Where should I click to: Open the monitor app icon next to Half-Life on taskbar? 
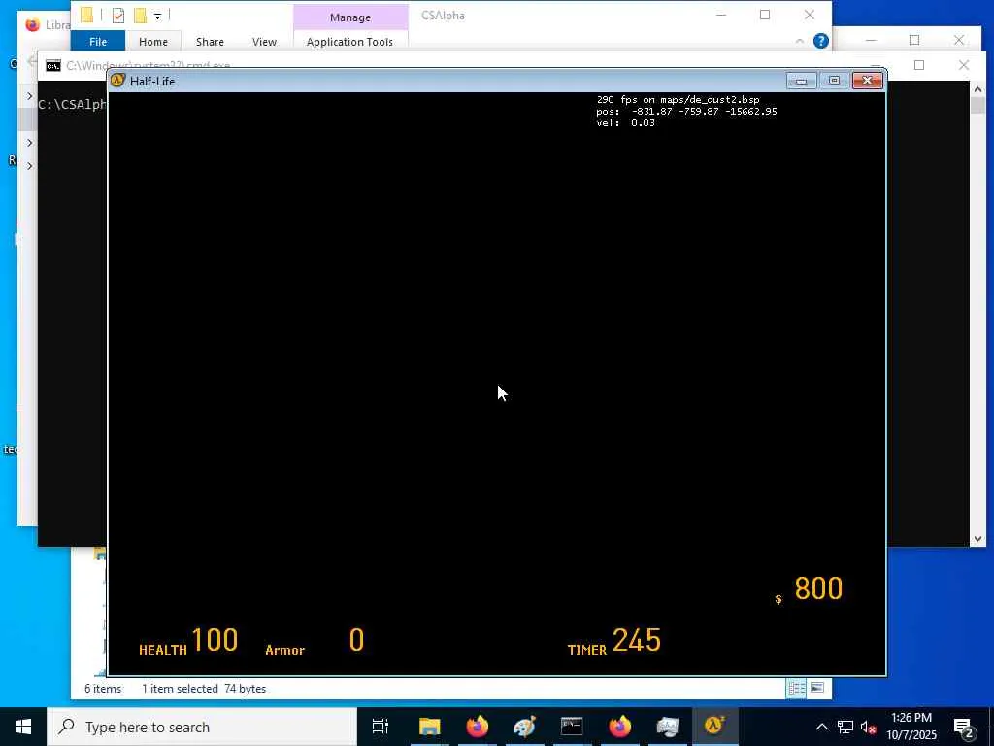[x=667, y=727]
